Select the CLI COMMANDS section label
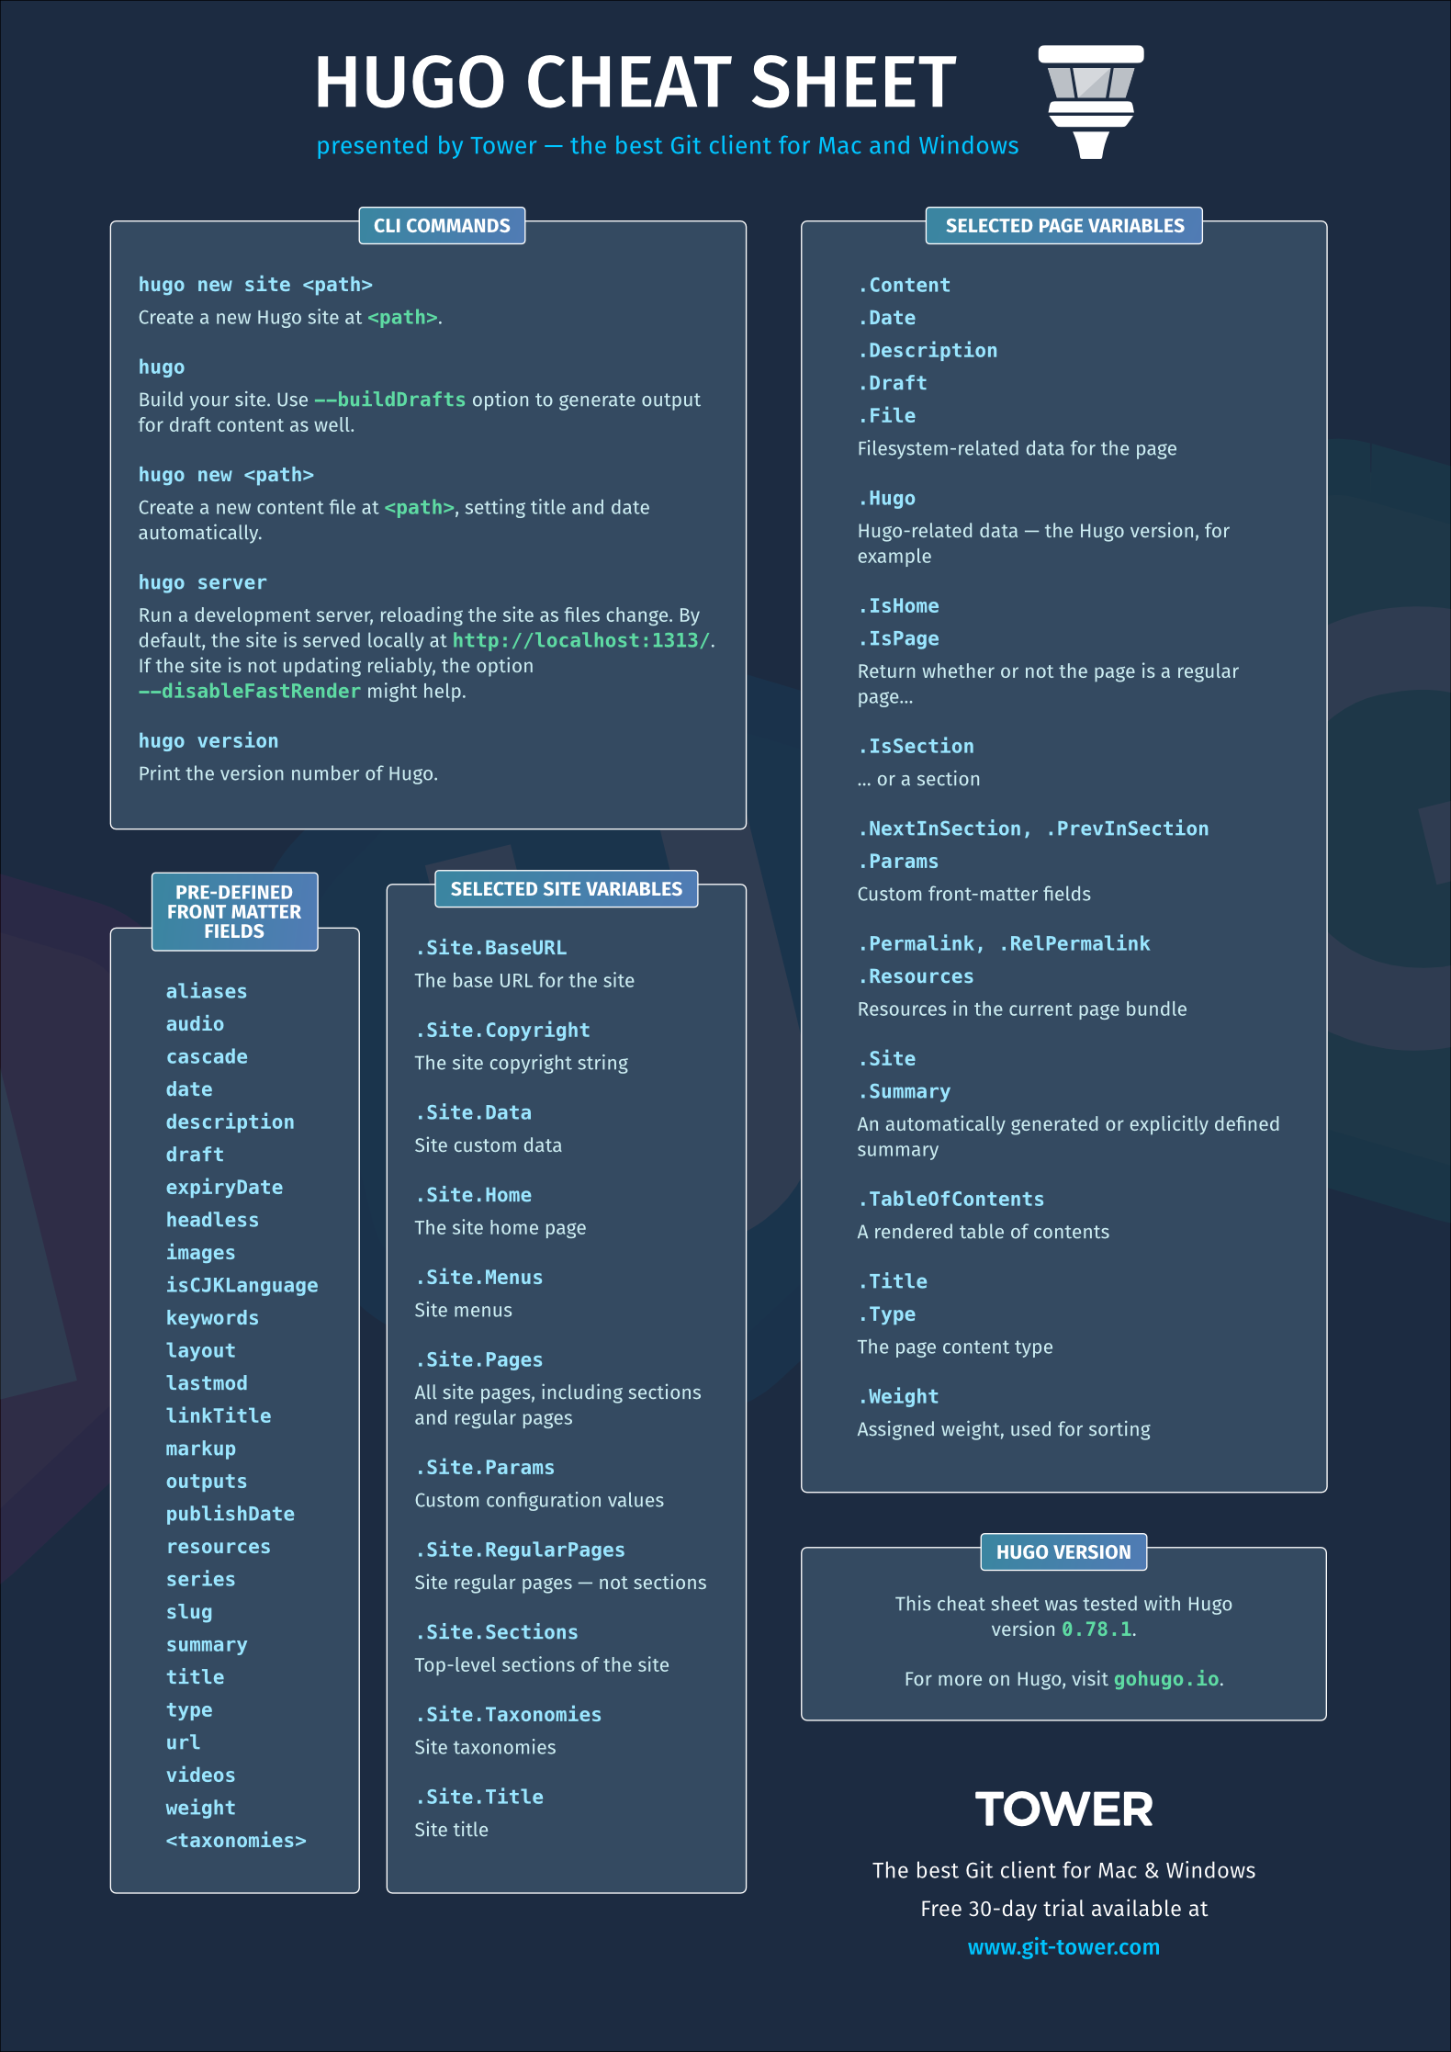 (442, 226)
